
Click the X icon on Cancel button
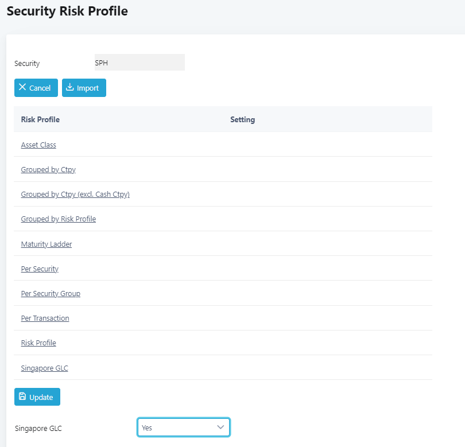point(22,87)
